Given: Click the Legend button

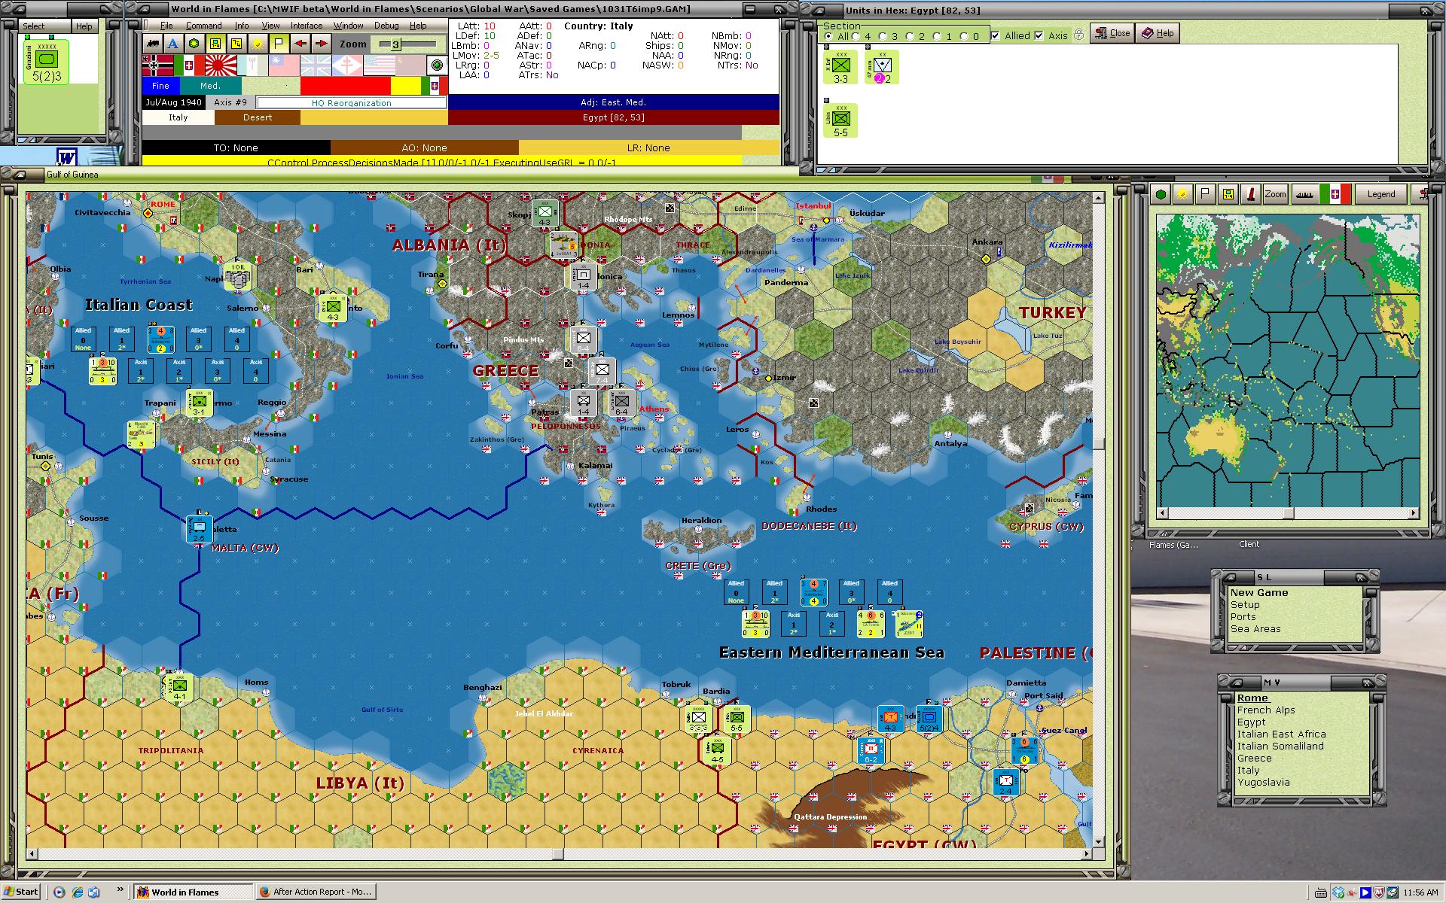Looking at the screenshot, I should pyautogui.click(x=1380, y=194).
